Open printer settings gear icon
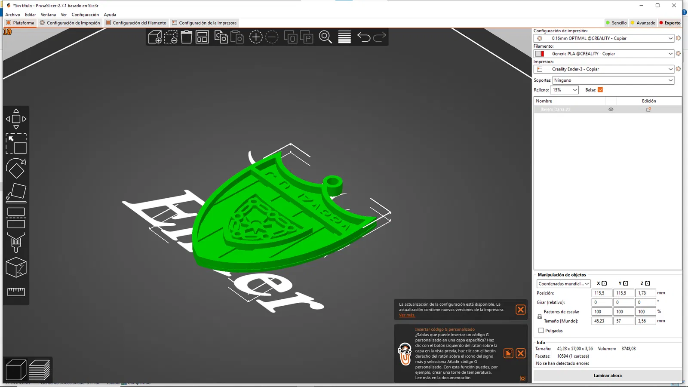 click(x=678, y=69)
